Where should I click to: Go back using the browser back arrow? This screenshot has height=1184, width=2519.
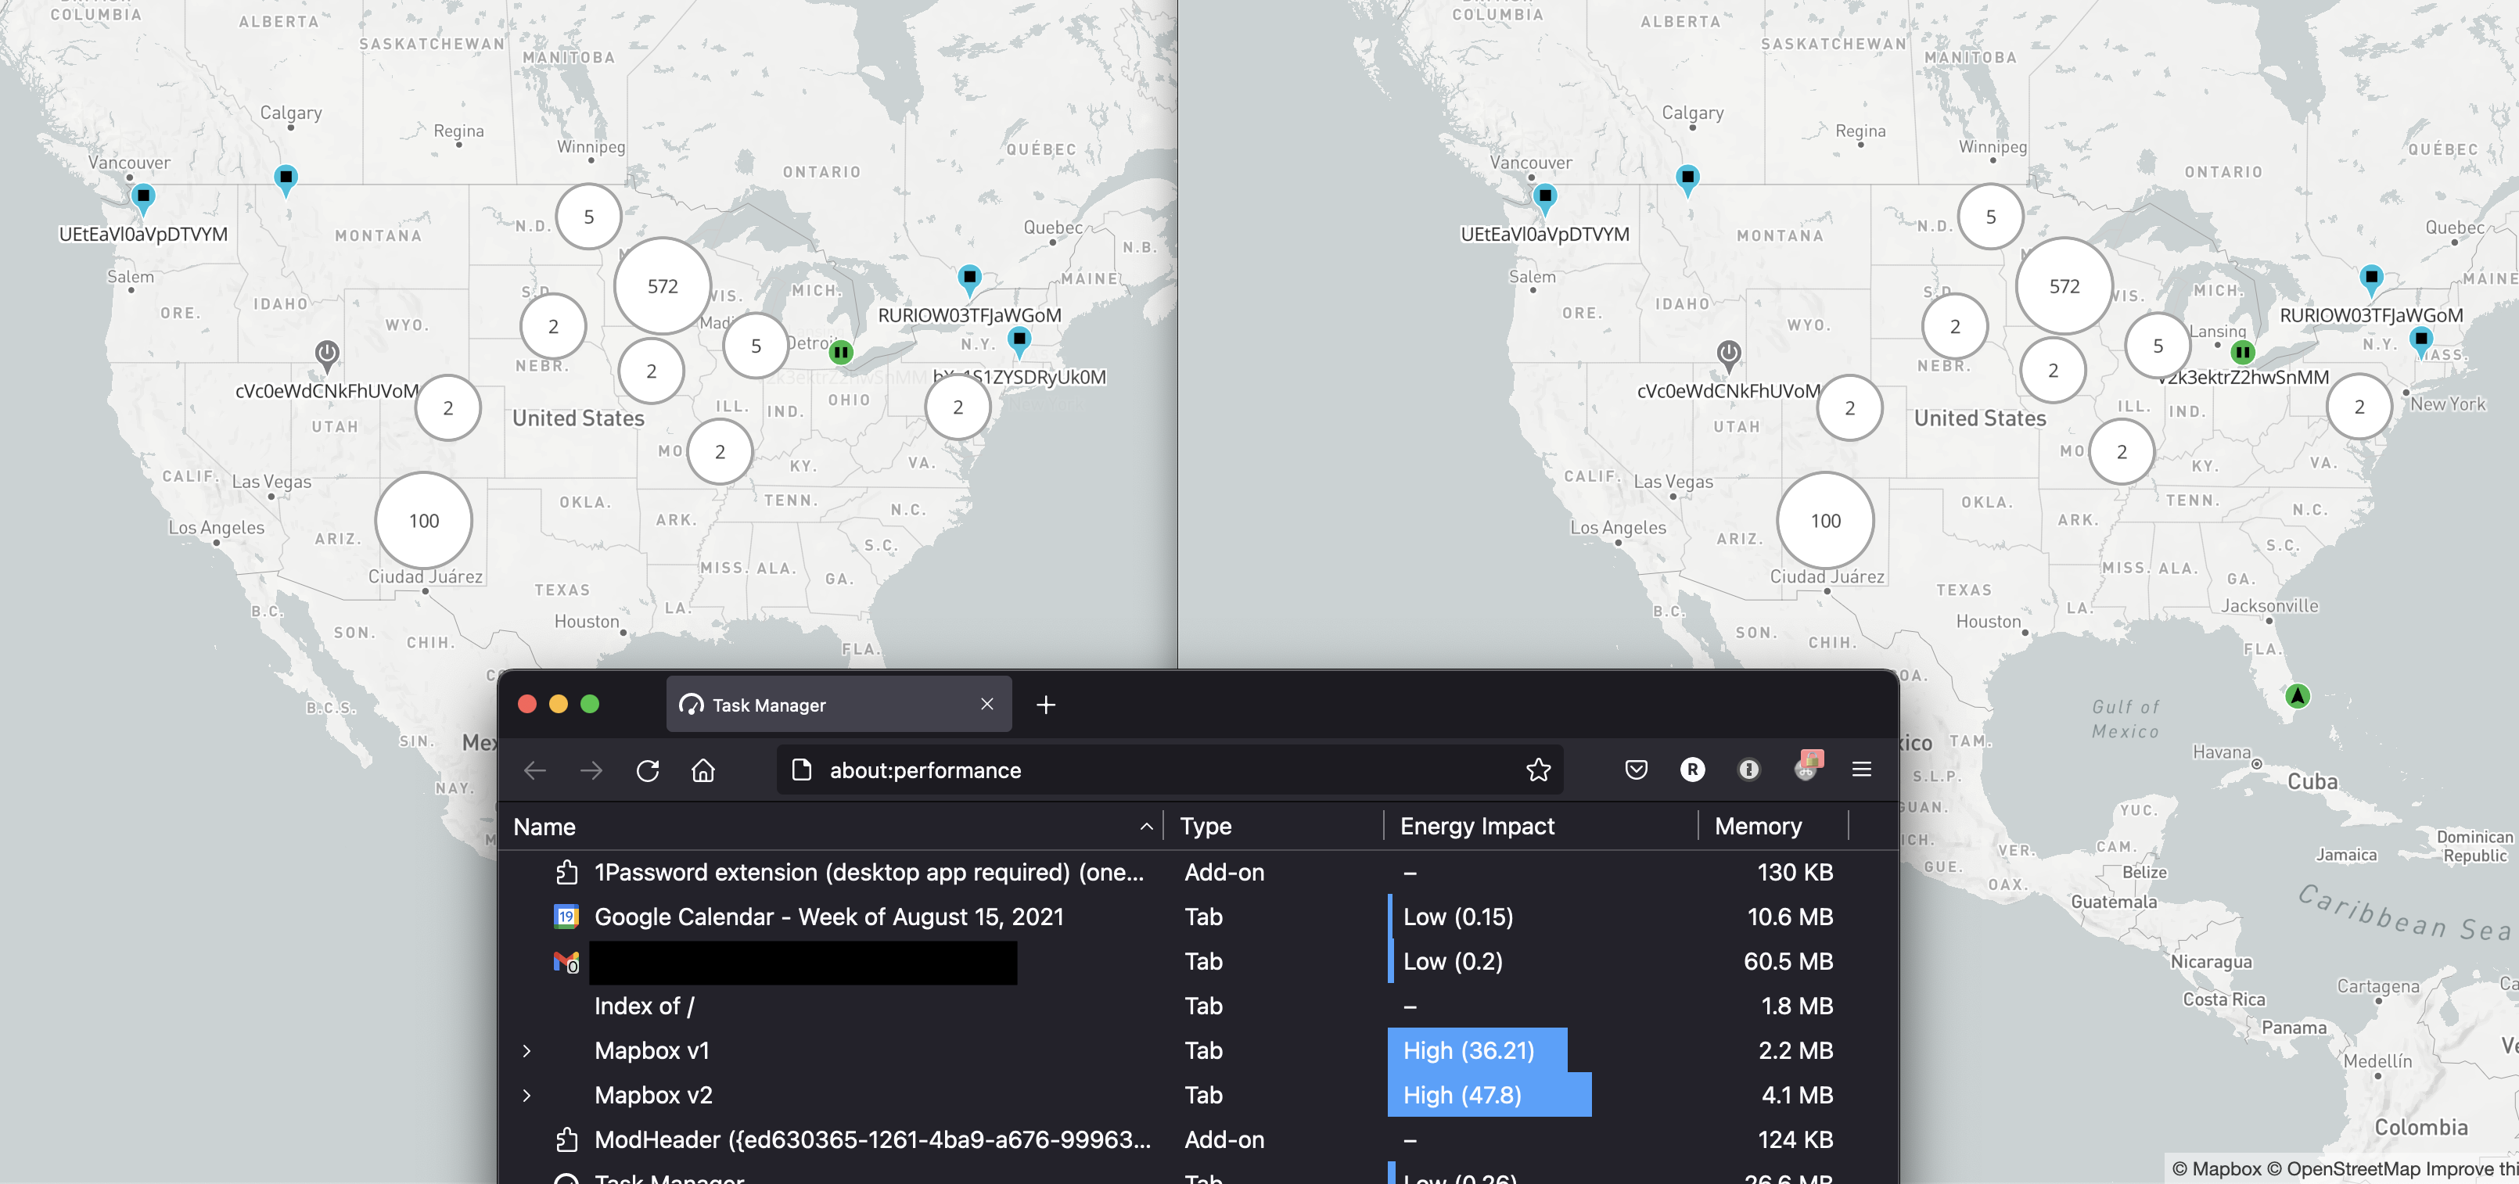[x=535, y=770]
